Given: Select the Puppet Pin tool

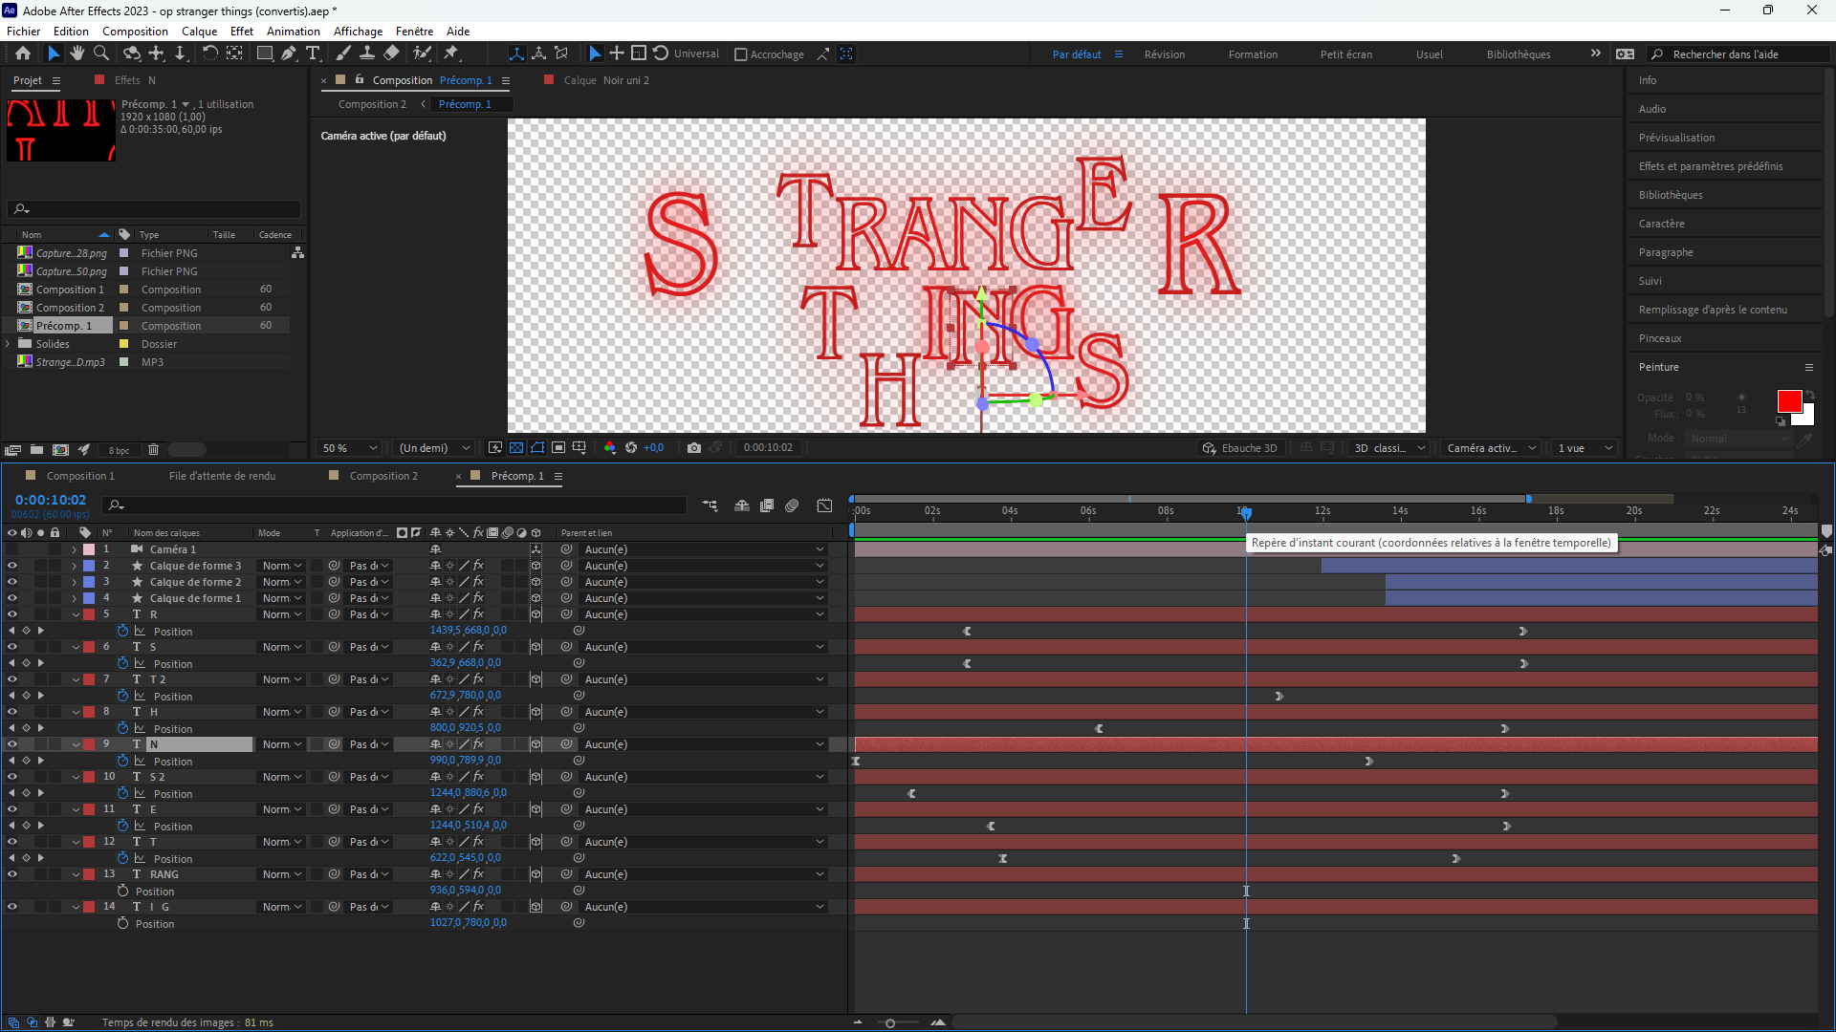Looking at the screenshot, I should (x=451, y=54).
